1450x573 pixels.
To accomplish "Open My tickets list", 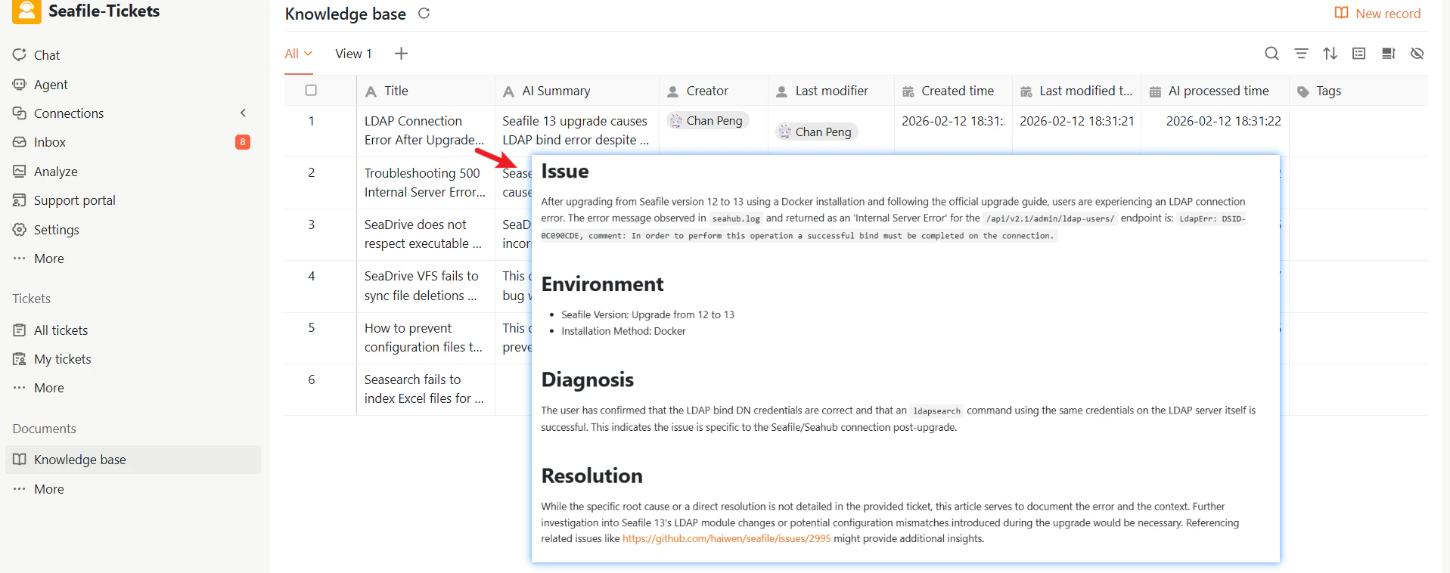I will 62,359.
